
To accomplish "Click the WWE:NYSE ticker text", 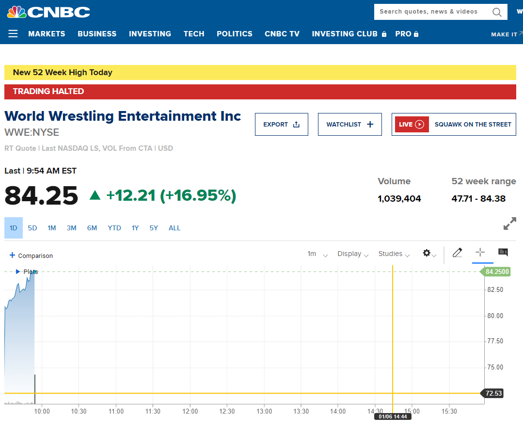I will [x=32, y=132].
